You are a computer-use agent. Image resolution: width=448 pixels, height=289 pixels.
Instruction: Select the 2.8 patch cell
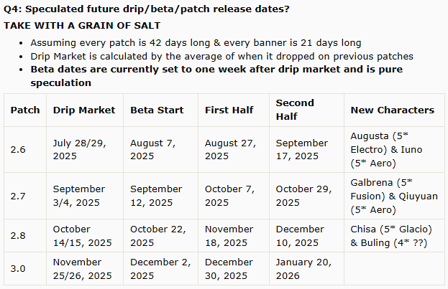25,236
